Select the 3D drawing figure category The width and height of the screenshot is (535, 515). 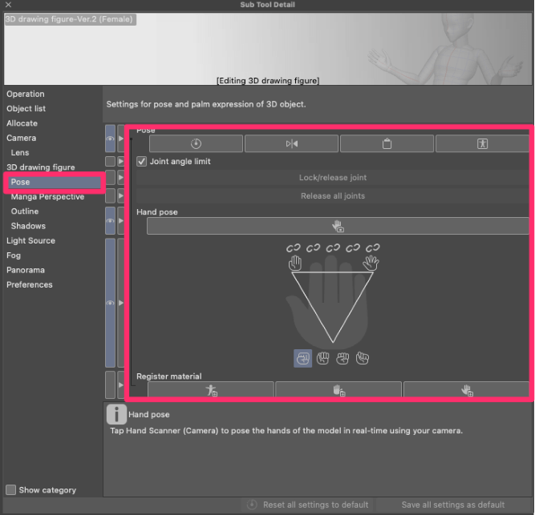(x=41, y=167)
